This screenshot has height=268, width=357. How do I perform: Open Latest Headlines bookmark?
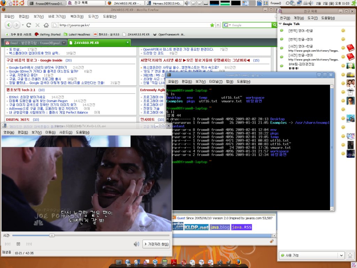pos(77,35)
